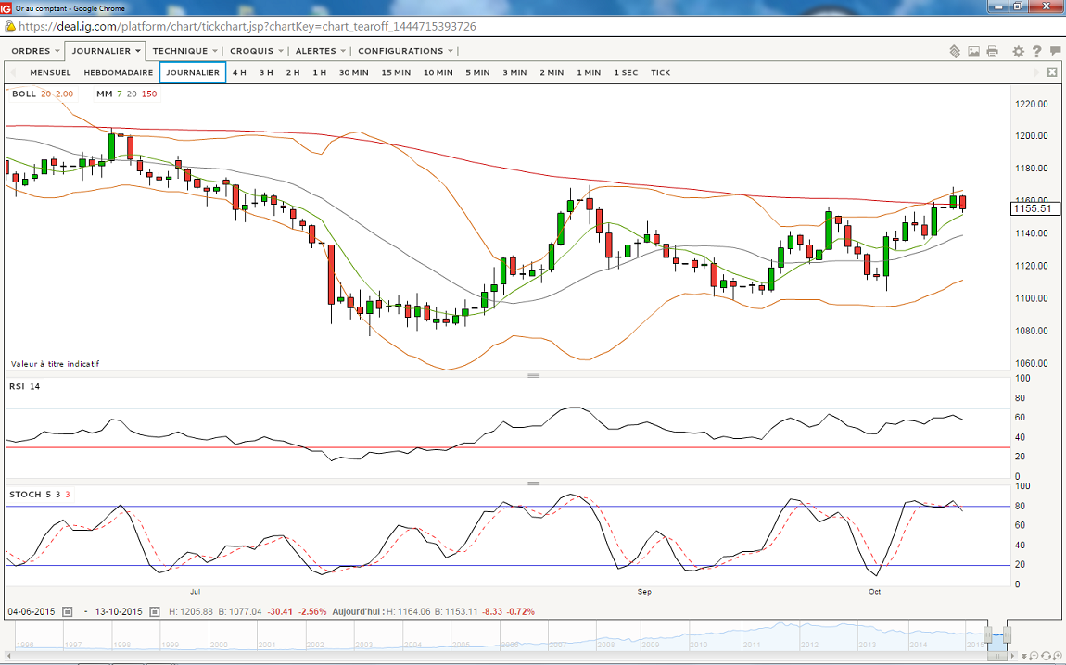Viewport: 1066px width, 665px height.
Task: Expand the TECHNIQUE dropdown menu
Action: coord(184,51)
